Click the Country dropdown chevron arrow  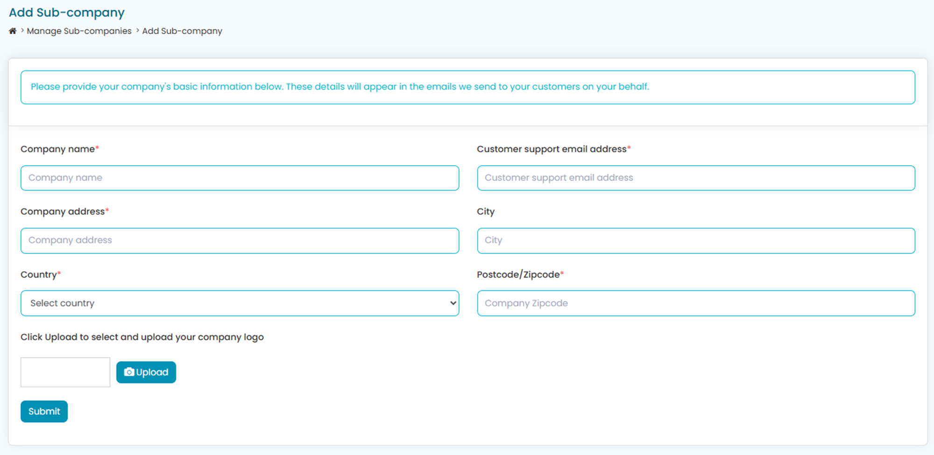coord(453,303)
